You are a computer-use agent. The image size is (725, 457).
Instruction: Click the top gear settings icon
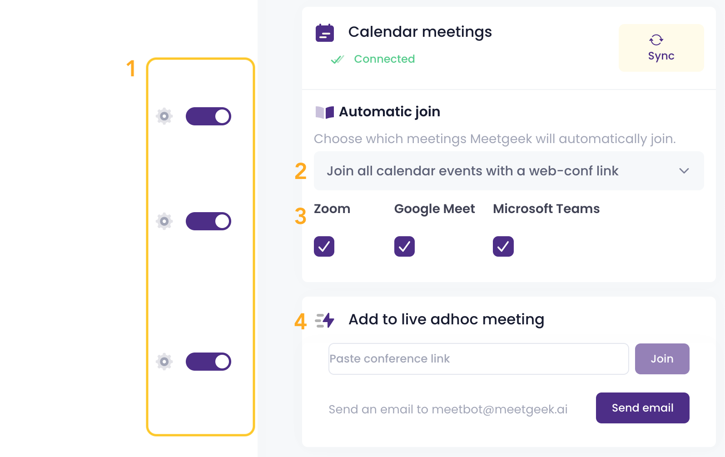click(x=164, y=116)
